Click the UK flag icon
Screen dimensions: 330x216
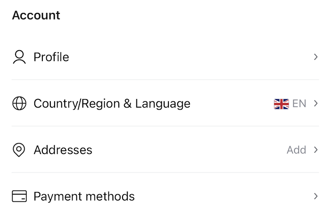point(281,103)
